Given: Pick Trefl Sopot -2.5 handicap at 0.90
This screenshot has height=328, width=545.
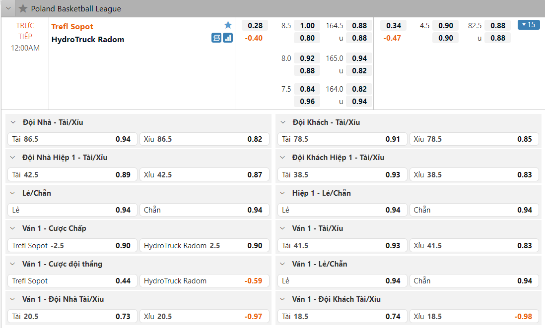Looking at the screenshot, I should 71,246.
